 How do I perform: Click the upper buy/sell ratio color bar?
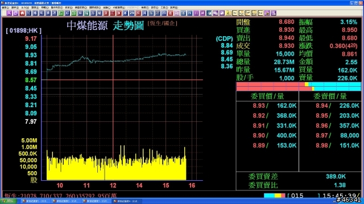click(x=299, y=84)
